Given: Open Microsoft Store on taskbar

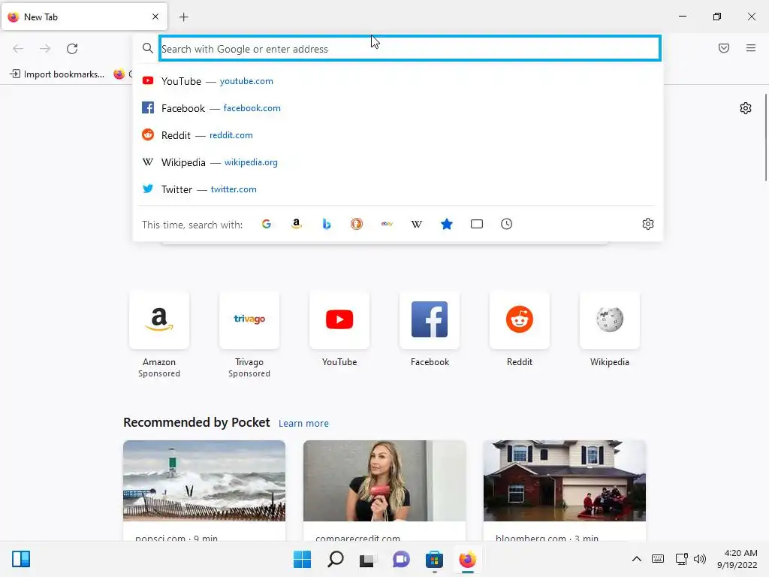Looking at the screenshot, I should tap(434, 559).
